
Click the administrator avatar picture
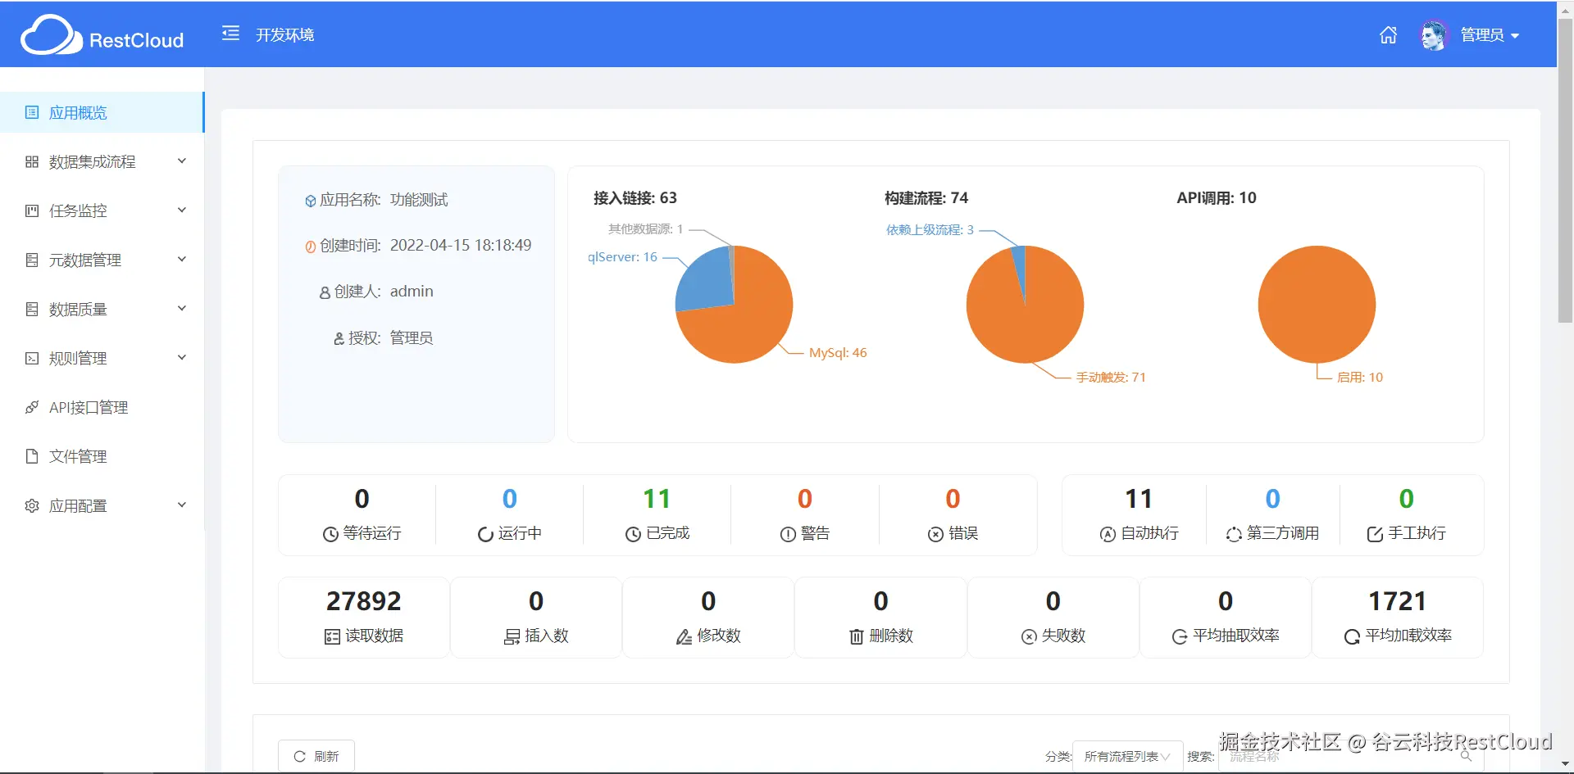pos(1434,35)
